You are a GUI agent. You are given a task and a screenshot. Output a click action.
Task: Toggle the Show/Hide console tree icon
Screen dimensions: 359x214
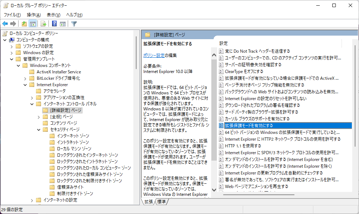33,24
